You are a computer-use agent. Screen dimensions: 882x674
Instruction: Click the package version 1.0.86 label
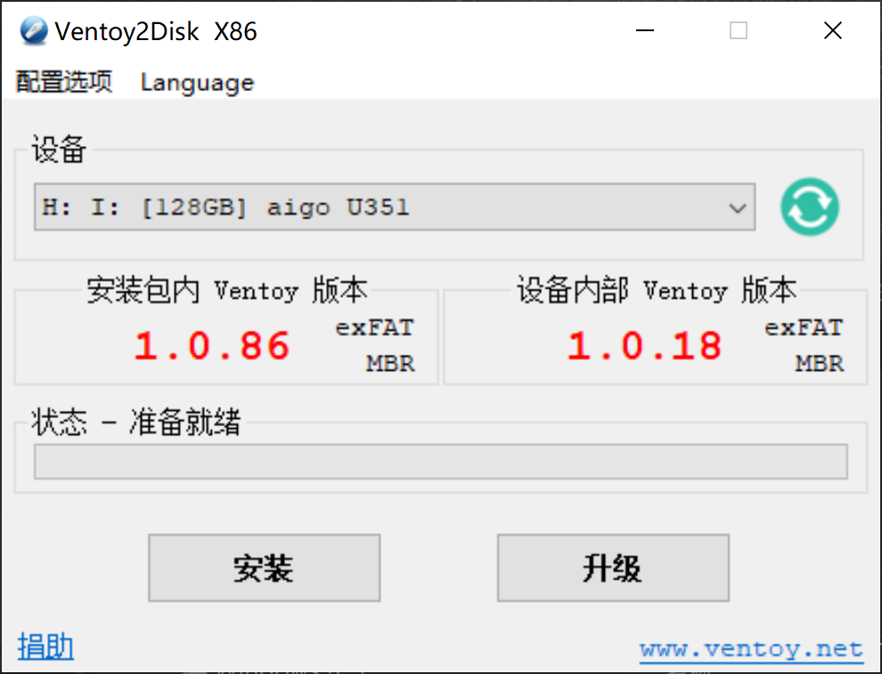211,345
